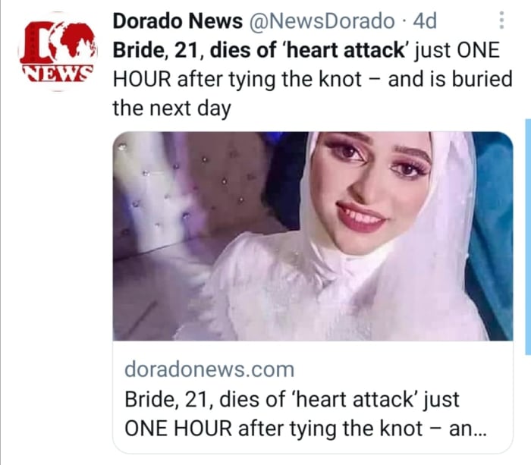
Task: Click the tufted sofa area of photo
Action: 190,190
